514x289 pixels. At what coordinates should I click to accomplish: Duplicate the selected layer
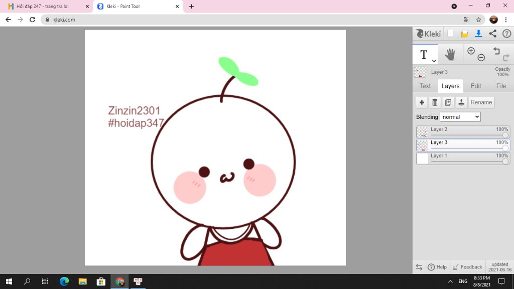pos(448,102)
